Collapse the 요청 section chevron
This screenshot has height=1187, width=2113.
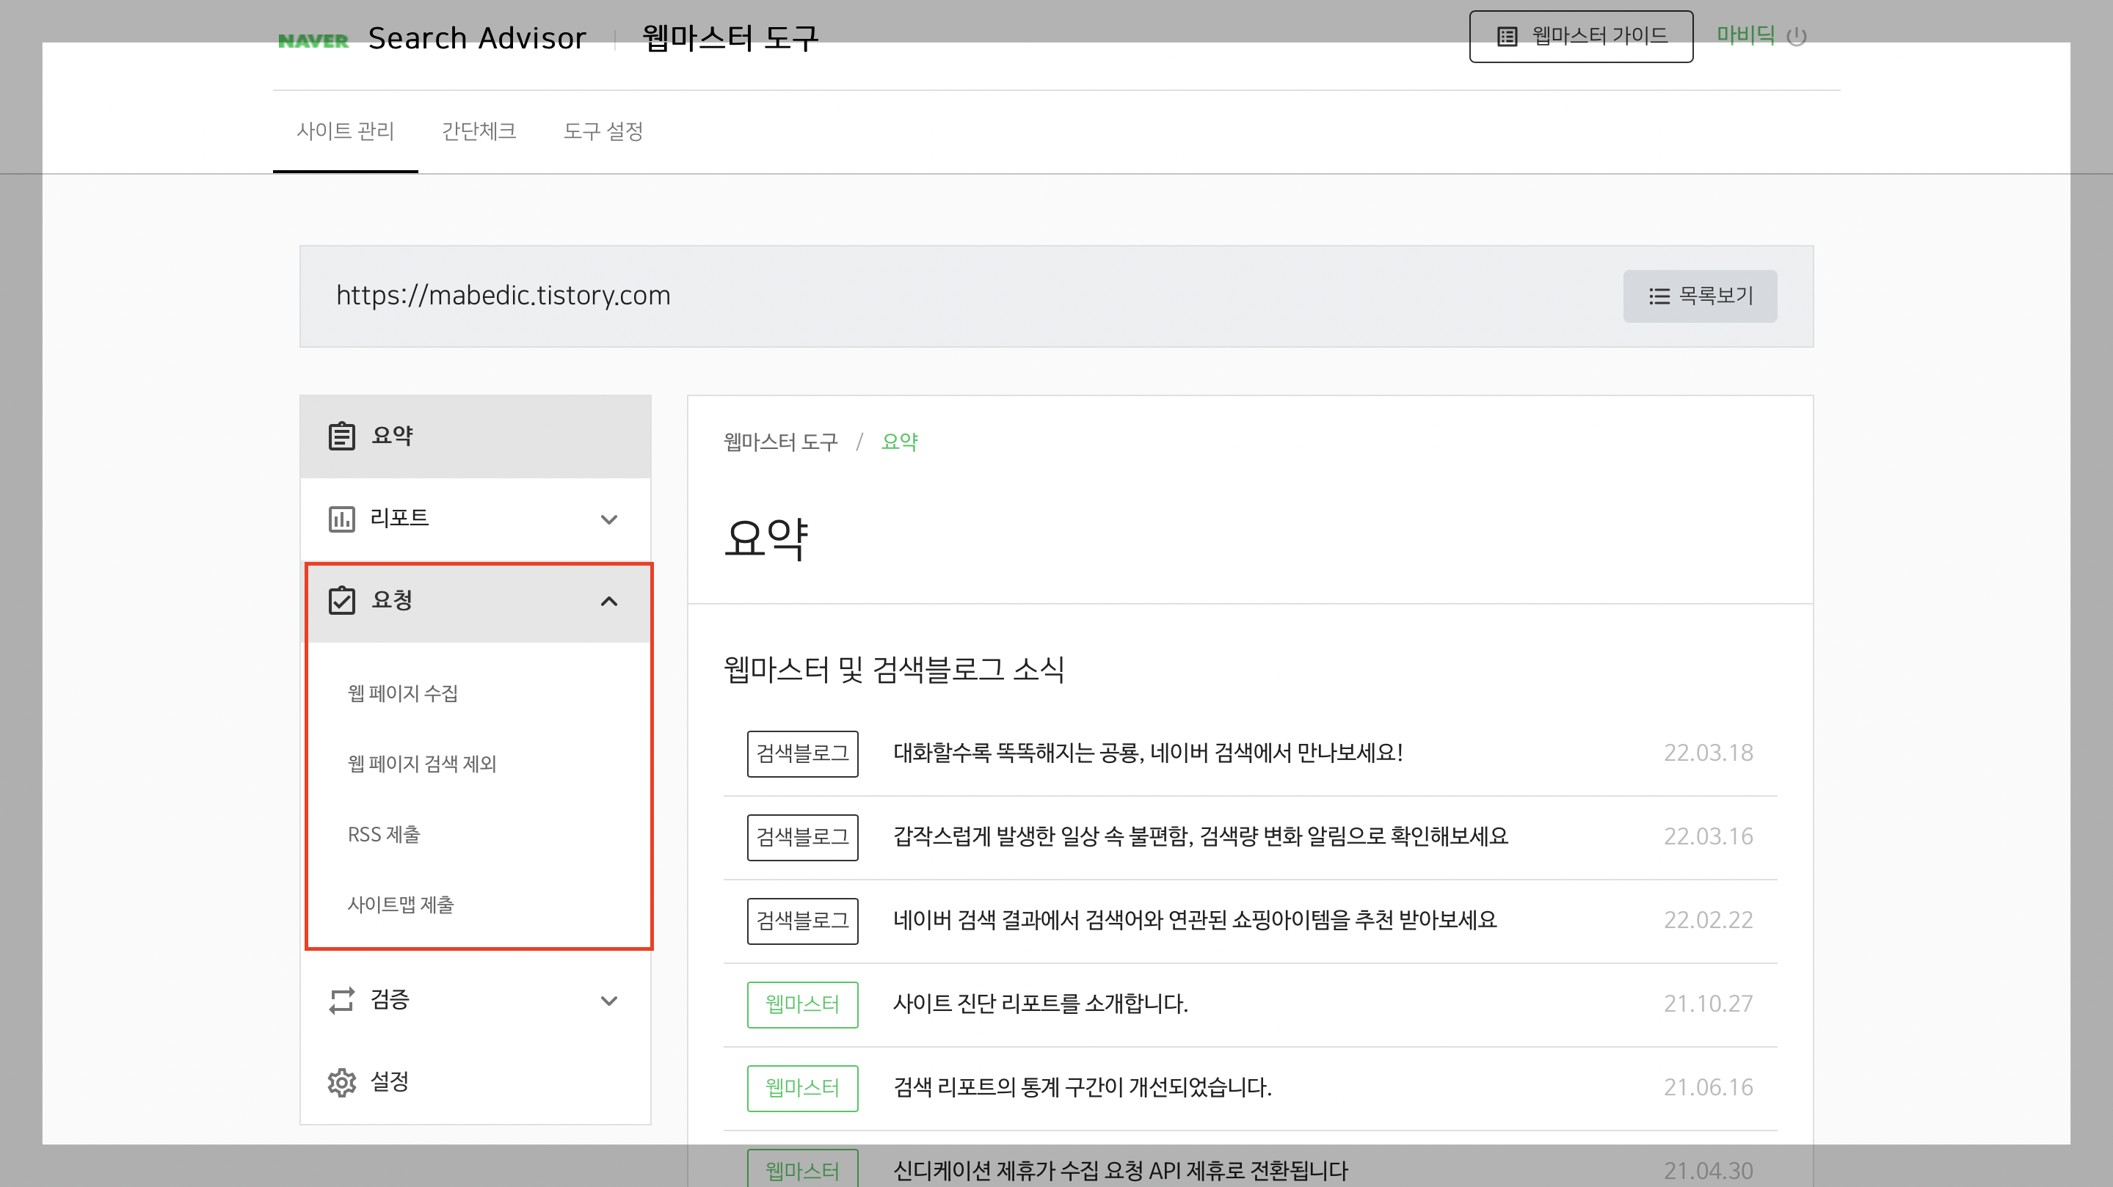(608, 601)
